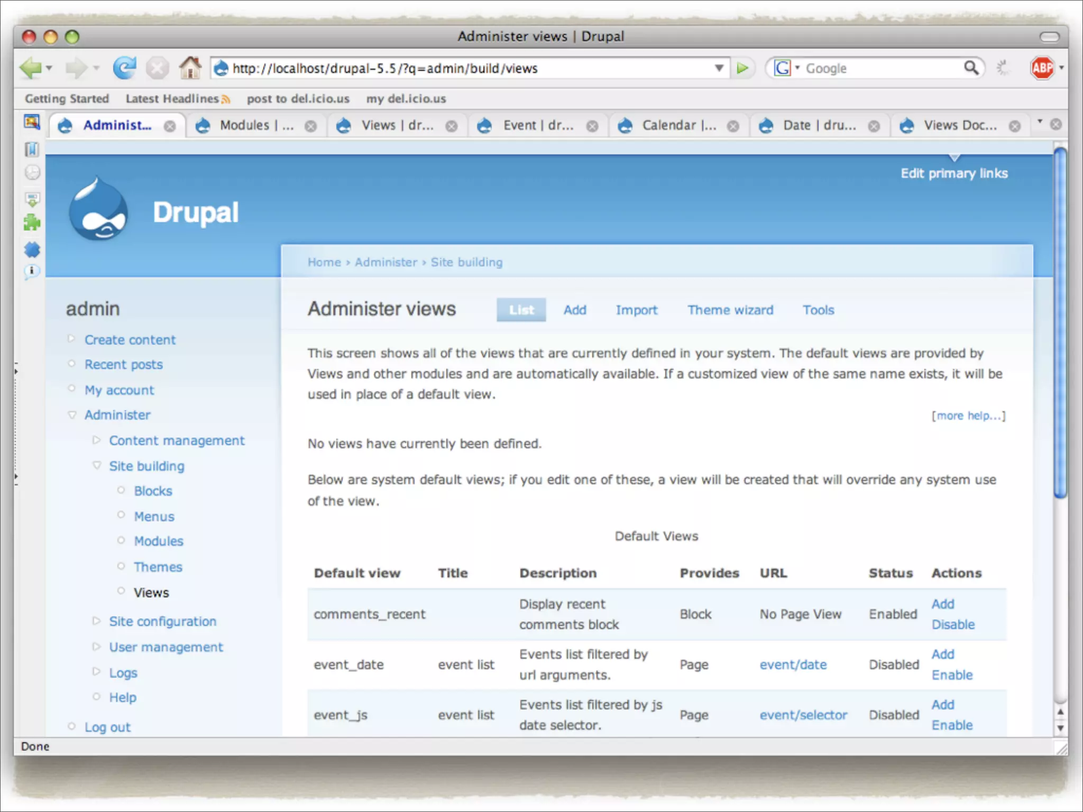This screenshot has height=812, width=1083.
Task: Open the address bar history dropdown arrow
Action: [719, 68]
